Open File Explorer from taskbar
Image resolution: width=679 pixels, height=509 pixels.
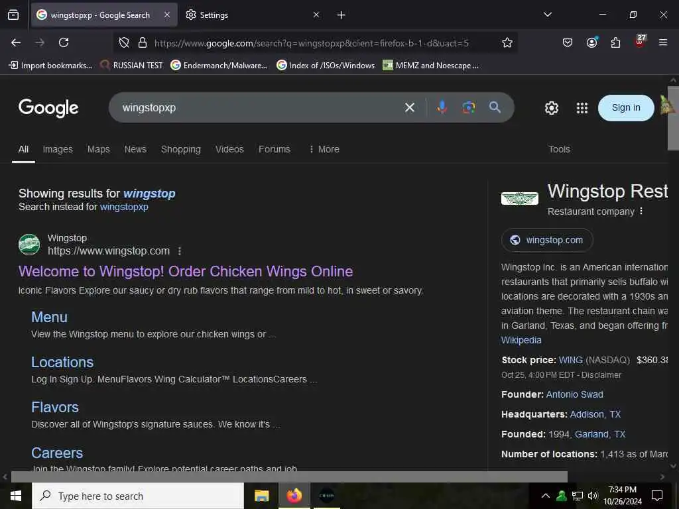[261, 496]
